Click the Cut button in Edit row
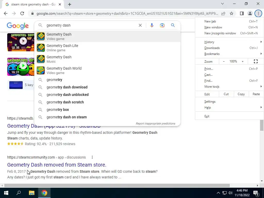This screenshot has width=264, height=198. (x=226, y=94)
